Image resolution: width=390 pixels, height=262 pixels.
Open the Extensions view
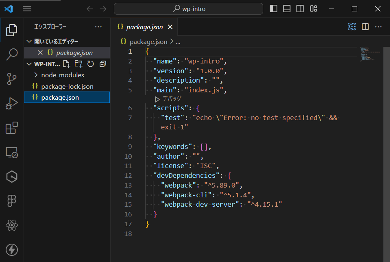pyautogui.click(x=12, y=128)
